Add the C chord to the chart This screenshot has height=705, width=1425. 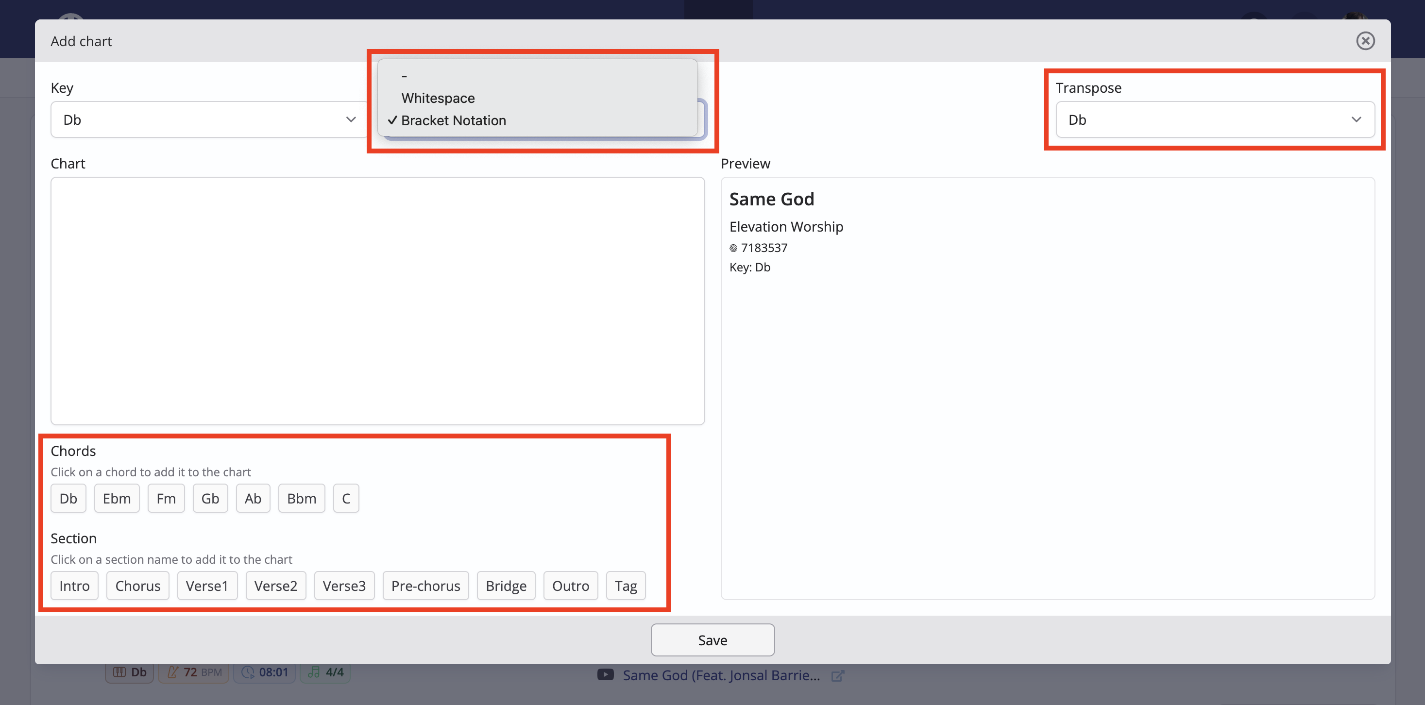346,498
